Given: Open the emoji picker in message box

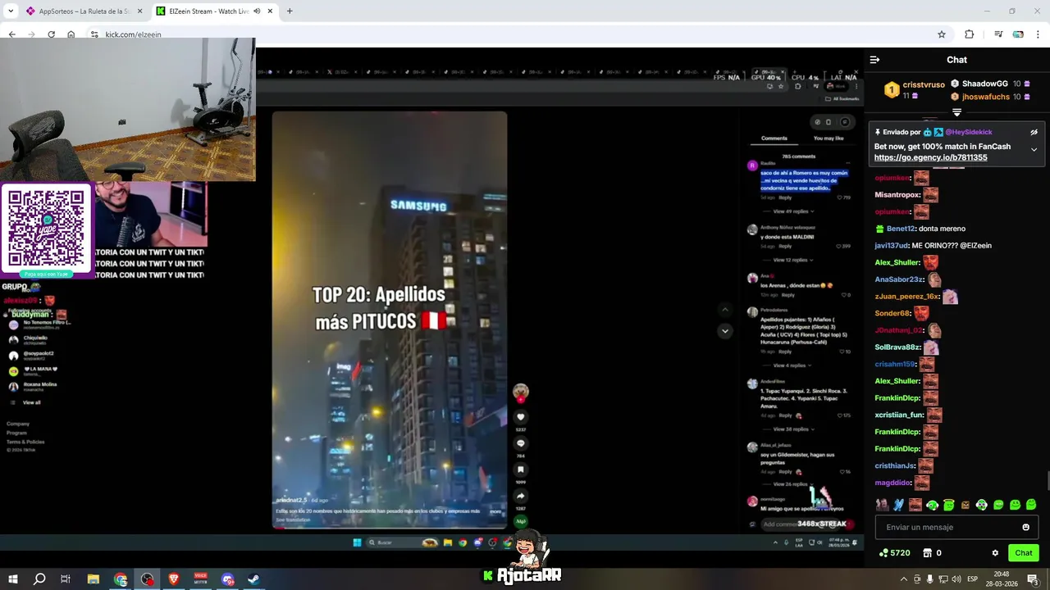Looking at the screenshot, I should click(x=1025, y=527).
